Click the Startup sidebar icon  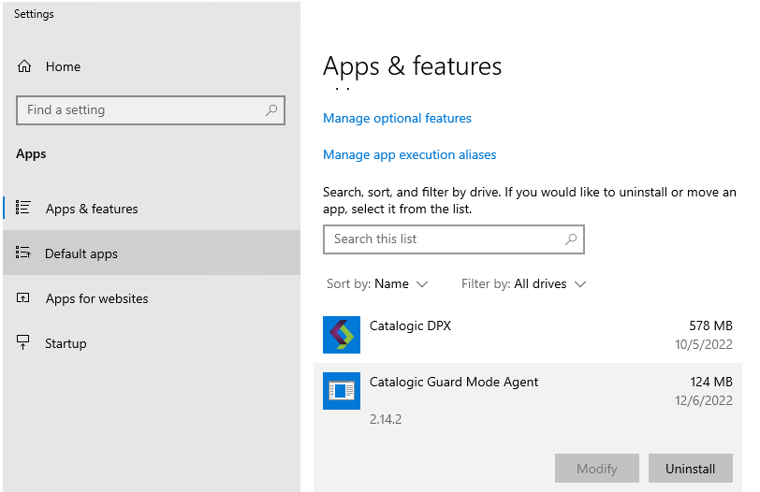coord(24,343)
